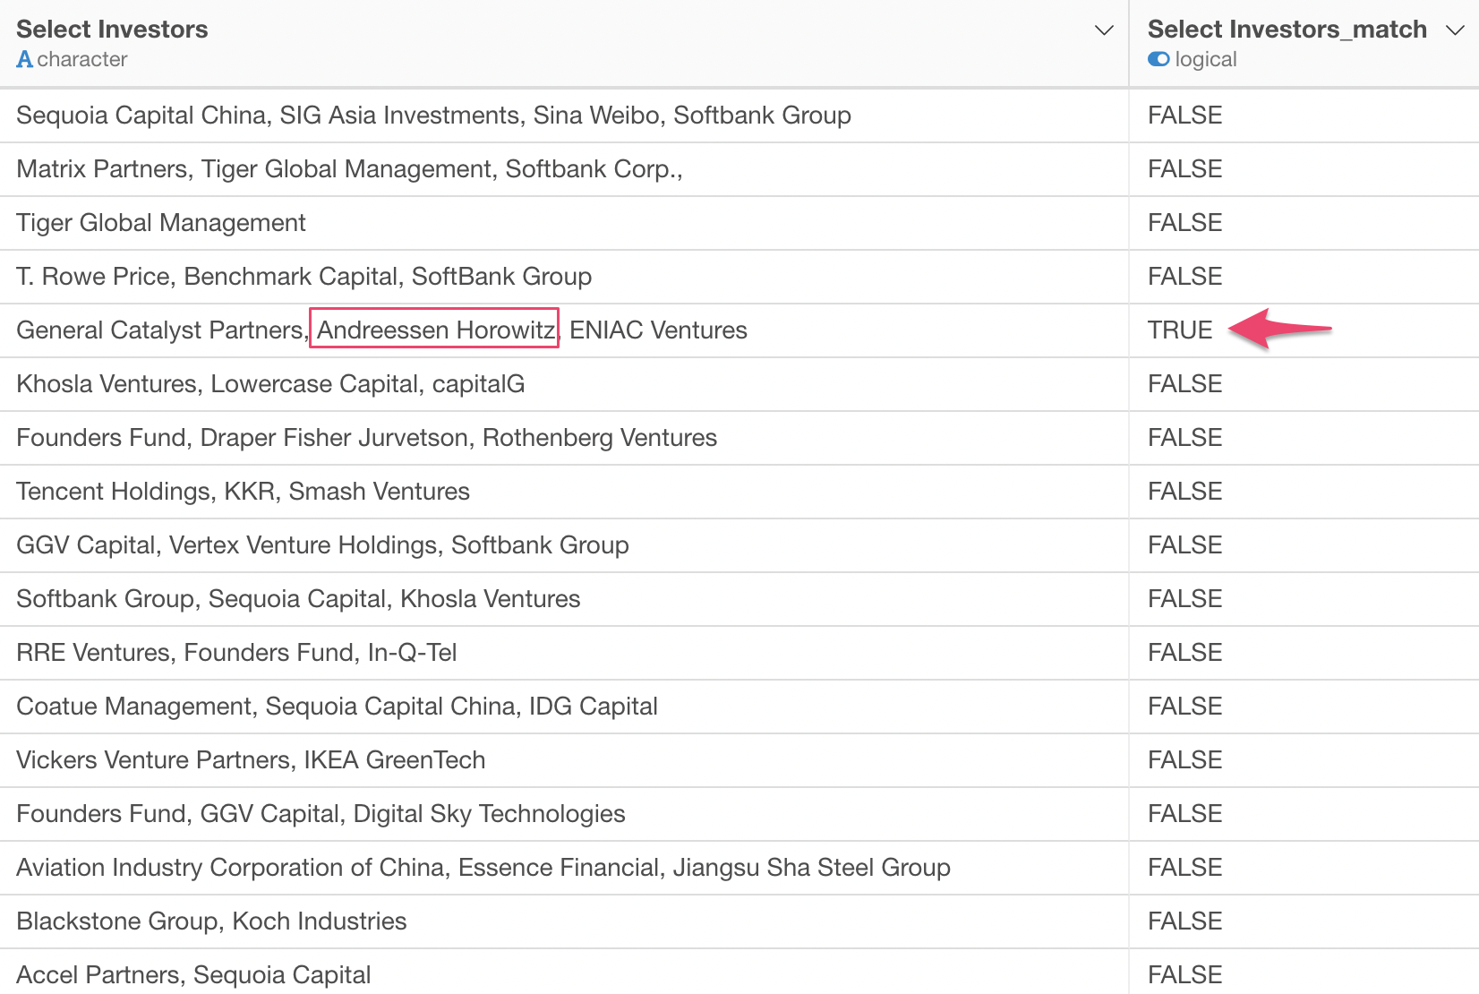The width and height of the screenshot is (1479, 994).
Task: Select the T. Rowe Price, Benchmark Capital cell
Action: click(564, 277)
